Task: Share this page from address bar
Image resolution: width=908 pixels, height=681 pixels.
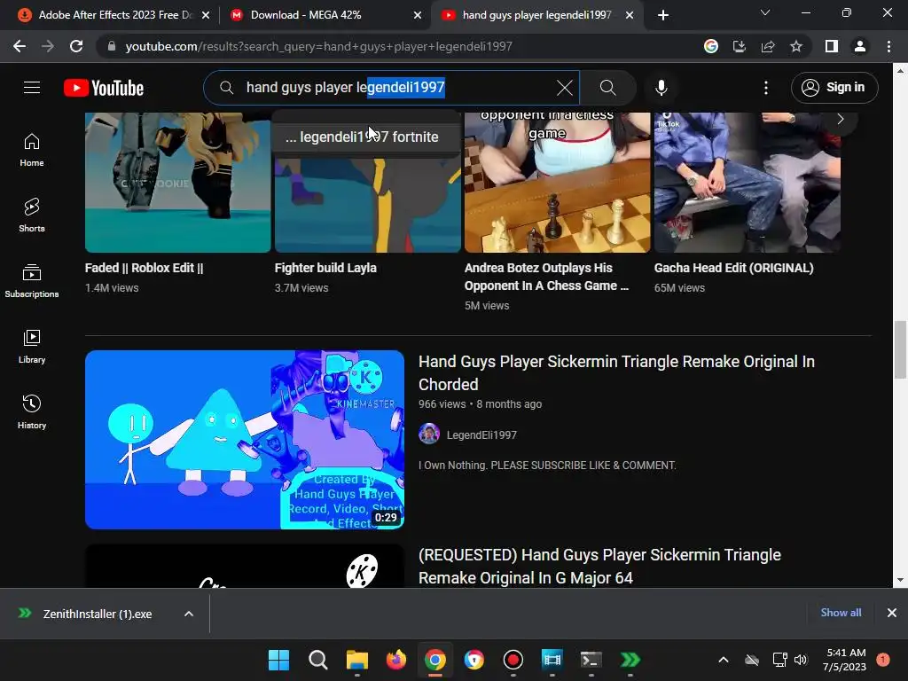Action: click(x=768, y=46)
